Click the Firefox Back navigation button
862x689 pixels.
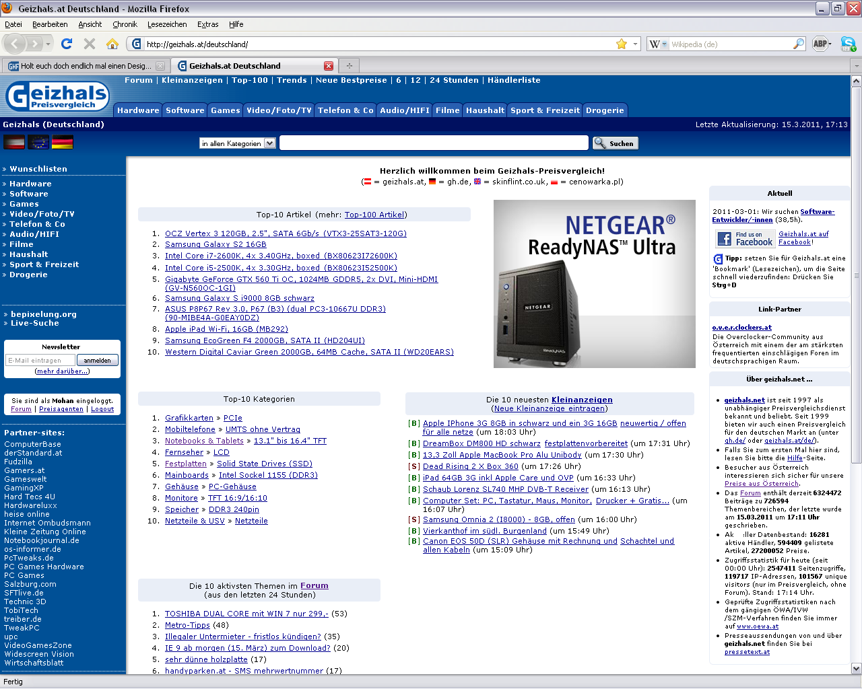pyautogui.click(x=15, y=44)
